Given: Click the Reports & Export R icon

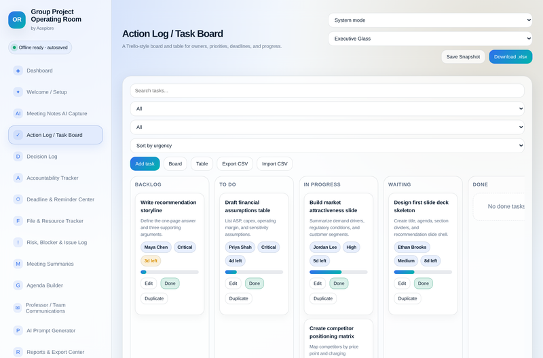Looking at the screenshot, I should point(18,352).
